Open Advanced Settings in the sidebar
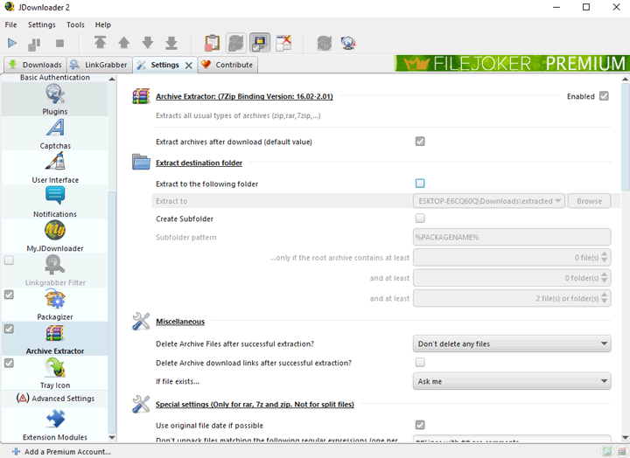Screen dimensions: 630x458 pos(55,399)
